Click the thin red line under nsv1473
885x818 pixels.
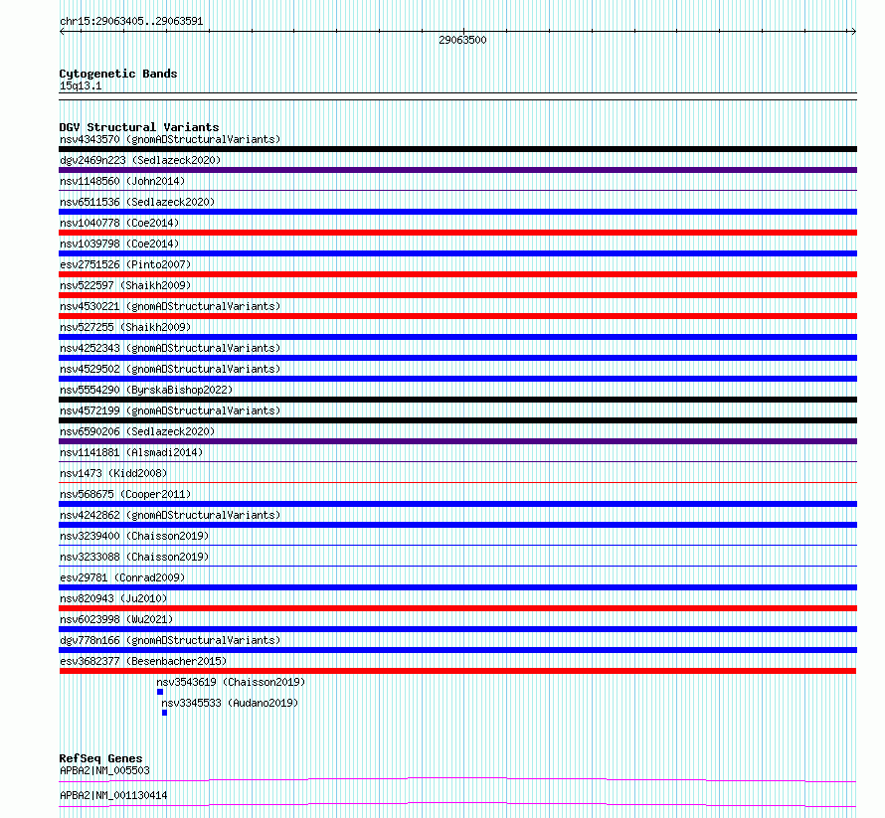(457, 482)
